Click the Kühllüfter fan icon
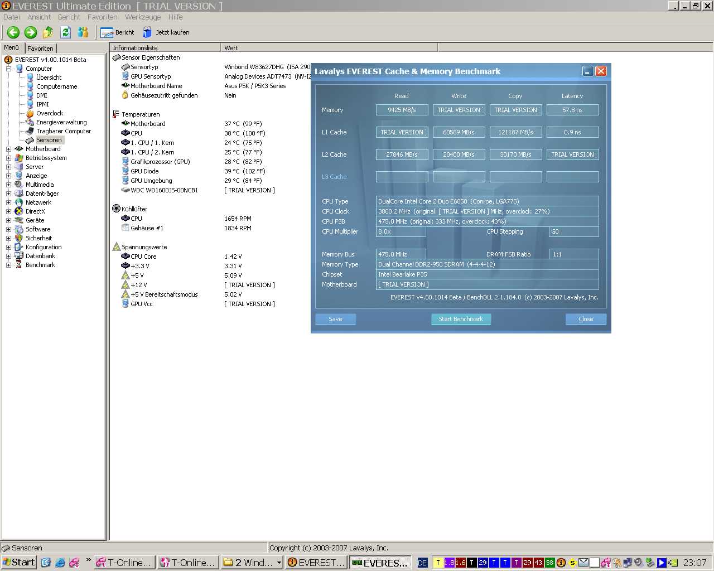 click(117, 209)
